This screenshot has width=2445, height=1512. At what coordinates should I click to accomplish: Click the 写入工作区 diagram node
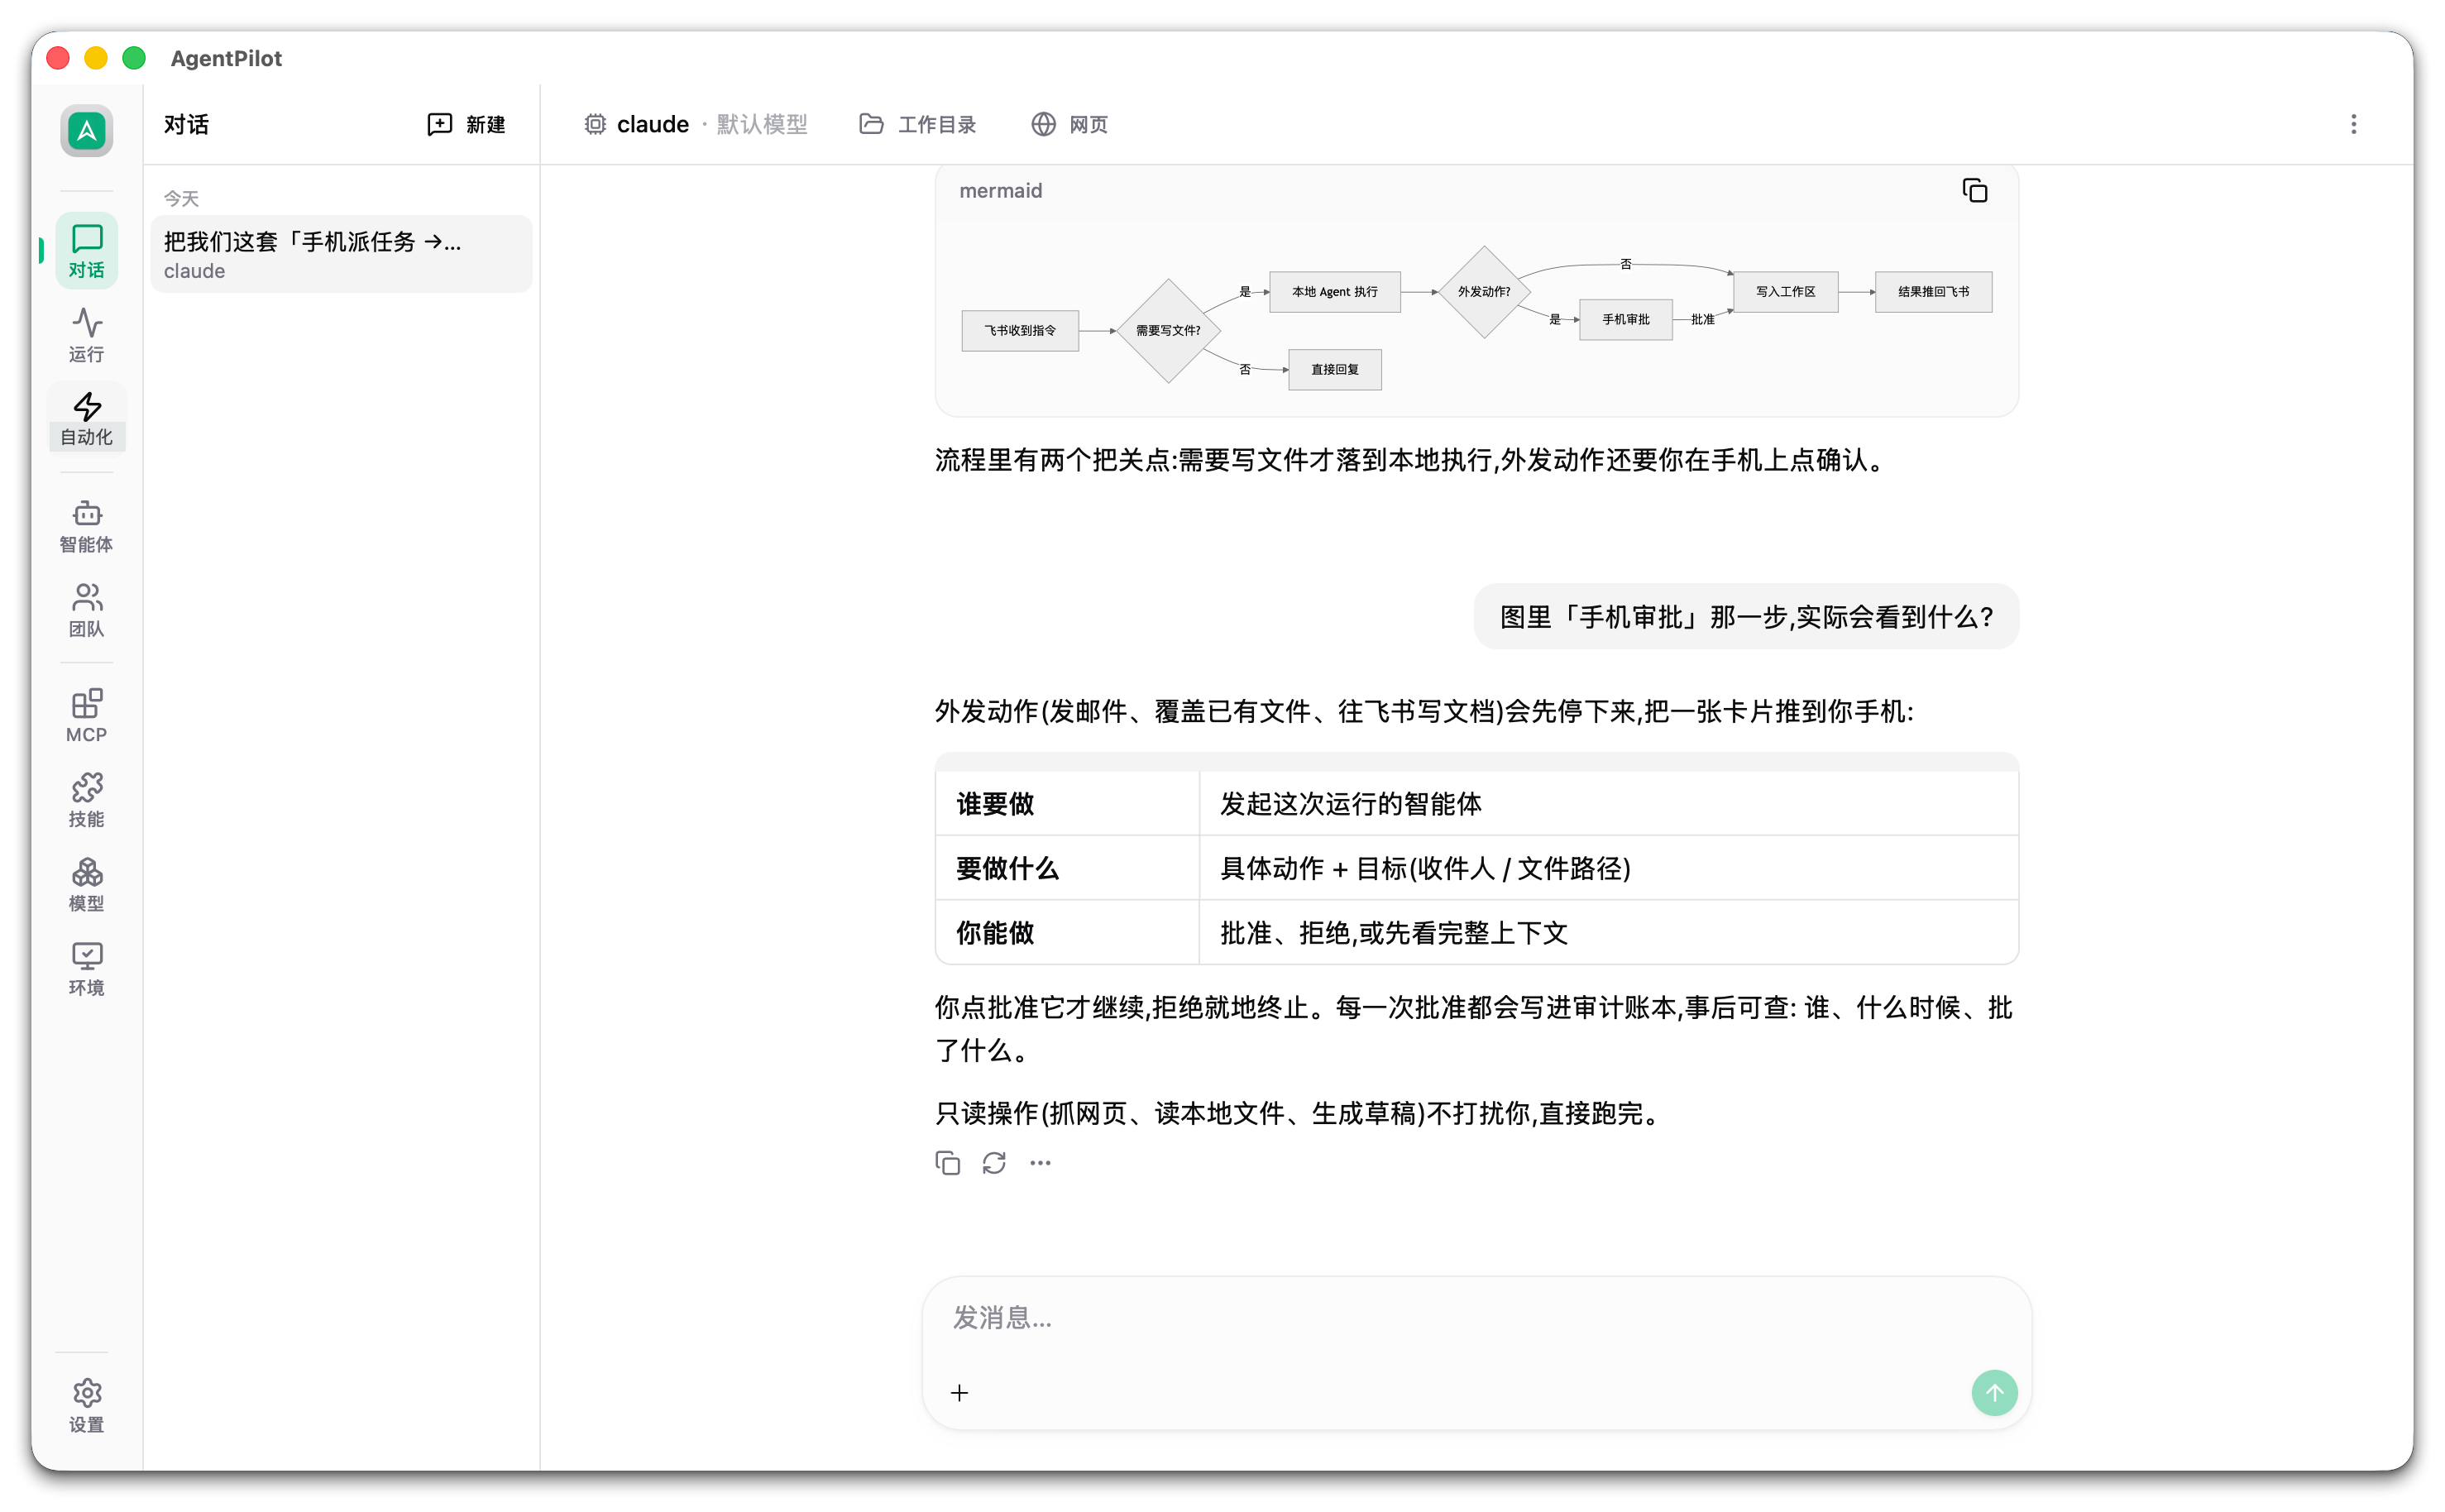[x=1785, y=292]
